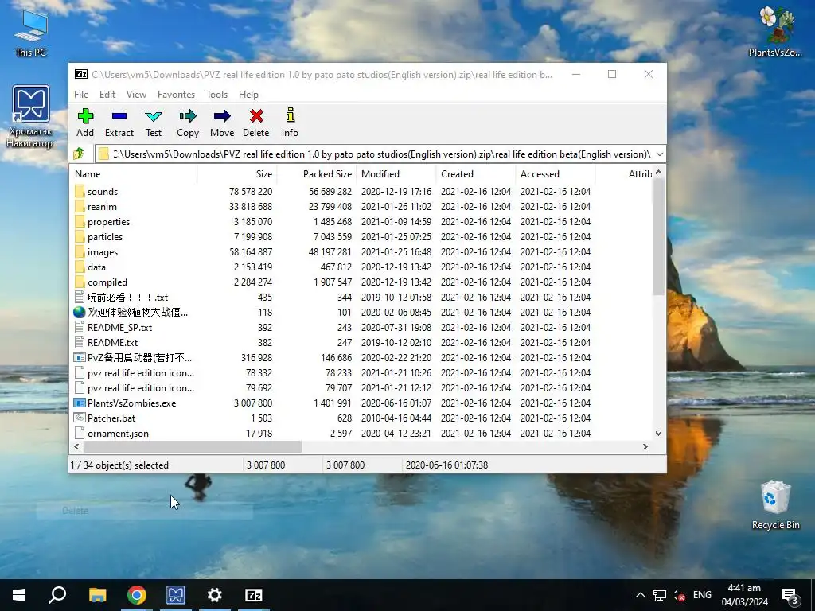
Task: Sort by Accessed column header
Action: [555, 174]
